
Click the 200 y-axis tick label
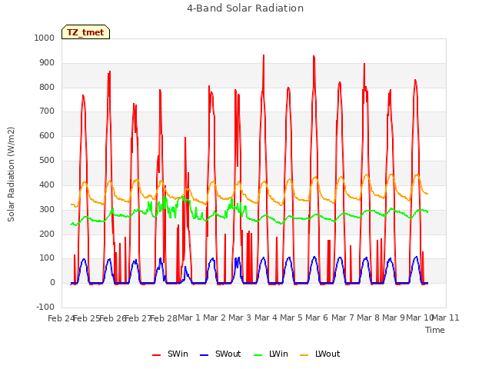(x=47, y=234)
